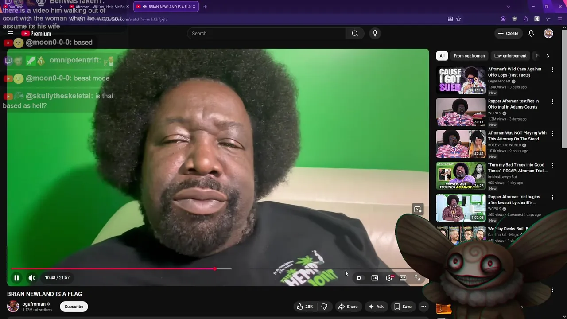Open options for Afroman's Wild Case video
This screenshot has width=567, height=319.
(552, 70)
